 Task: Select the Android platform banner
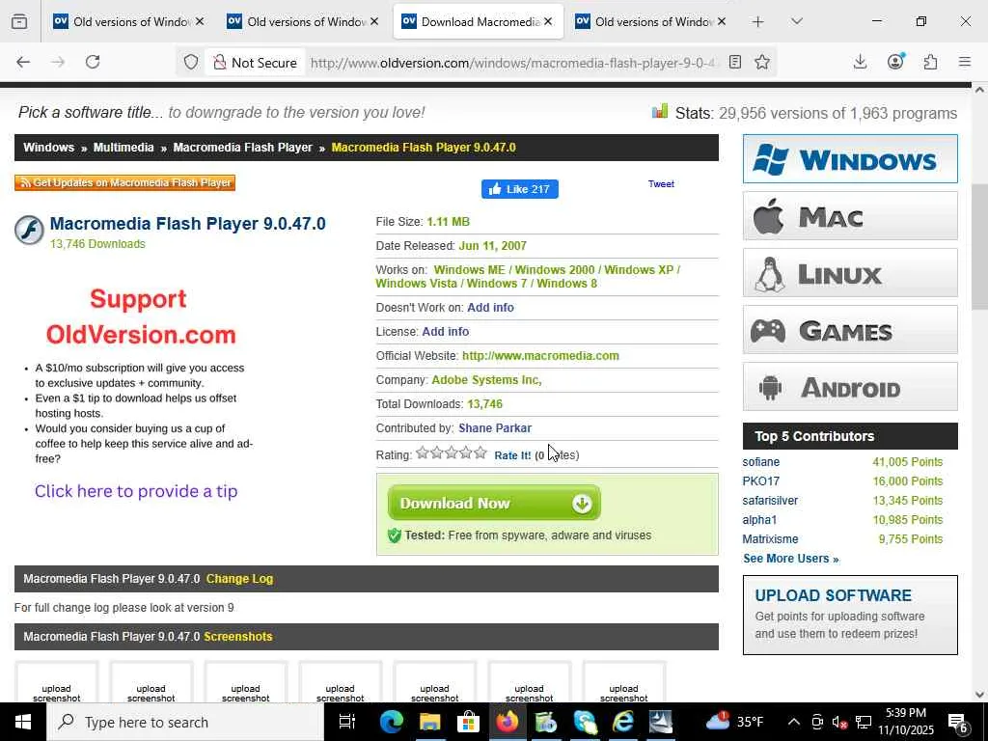(x=850, y=387)
